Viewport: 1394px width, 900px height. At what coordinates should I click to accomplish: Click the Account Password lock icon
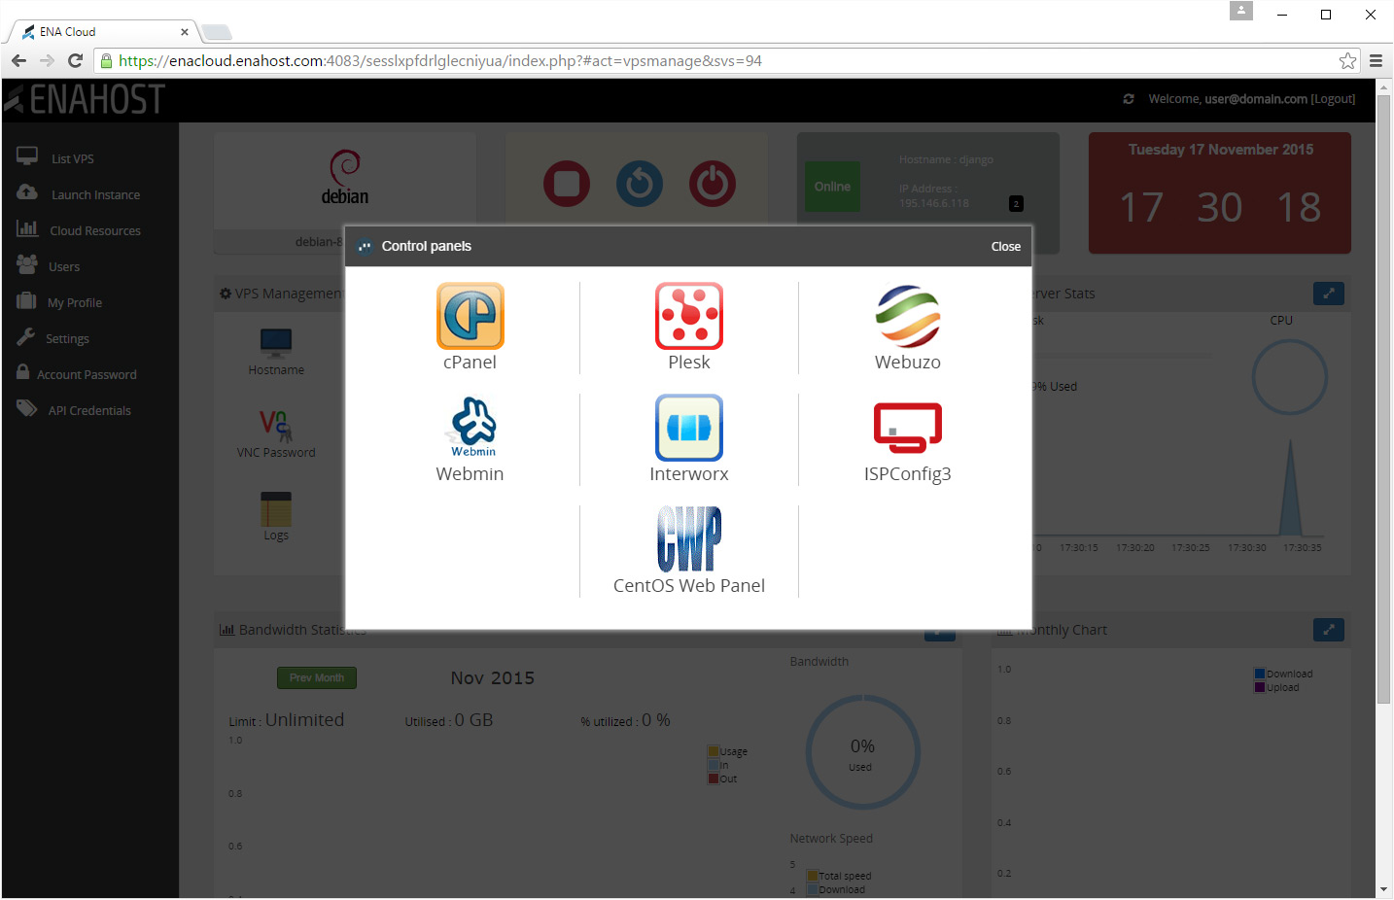coord(23,372)
